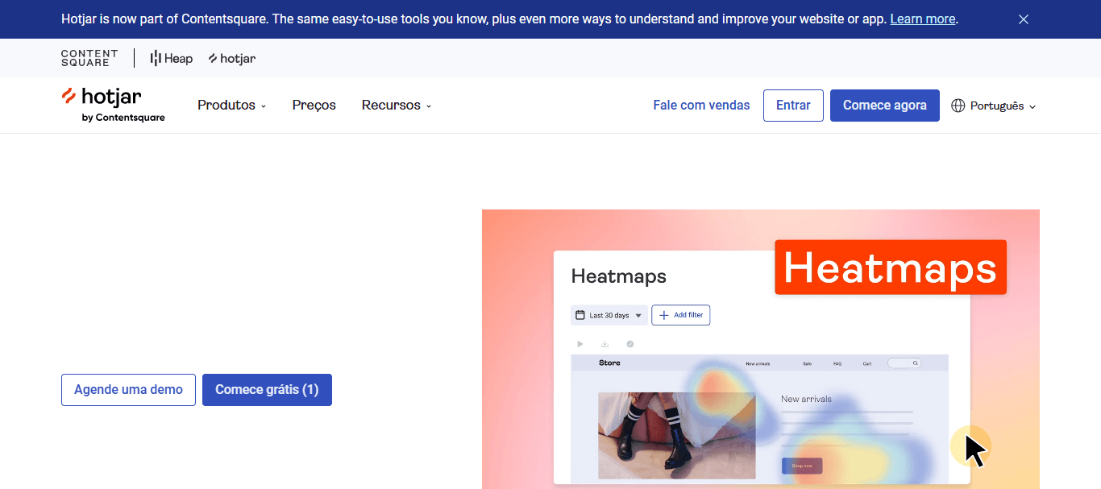Open Fale com vendas link
The height and width of the screenshot is (489, 1101).
click(701, 106)
